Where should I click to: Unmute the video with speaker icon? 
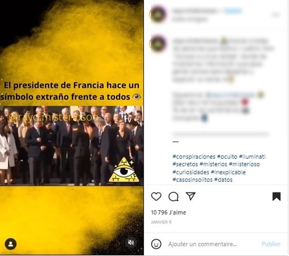pyautogui.click(x=131, y=243)
